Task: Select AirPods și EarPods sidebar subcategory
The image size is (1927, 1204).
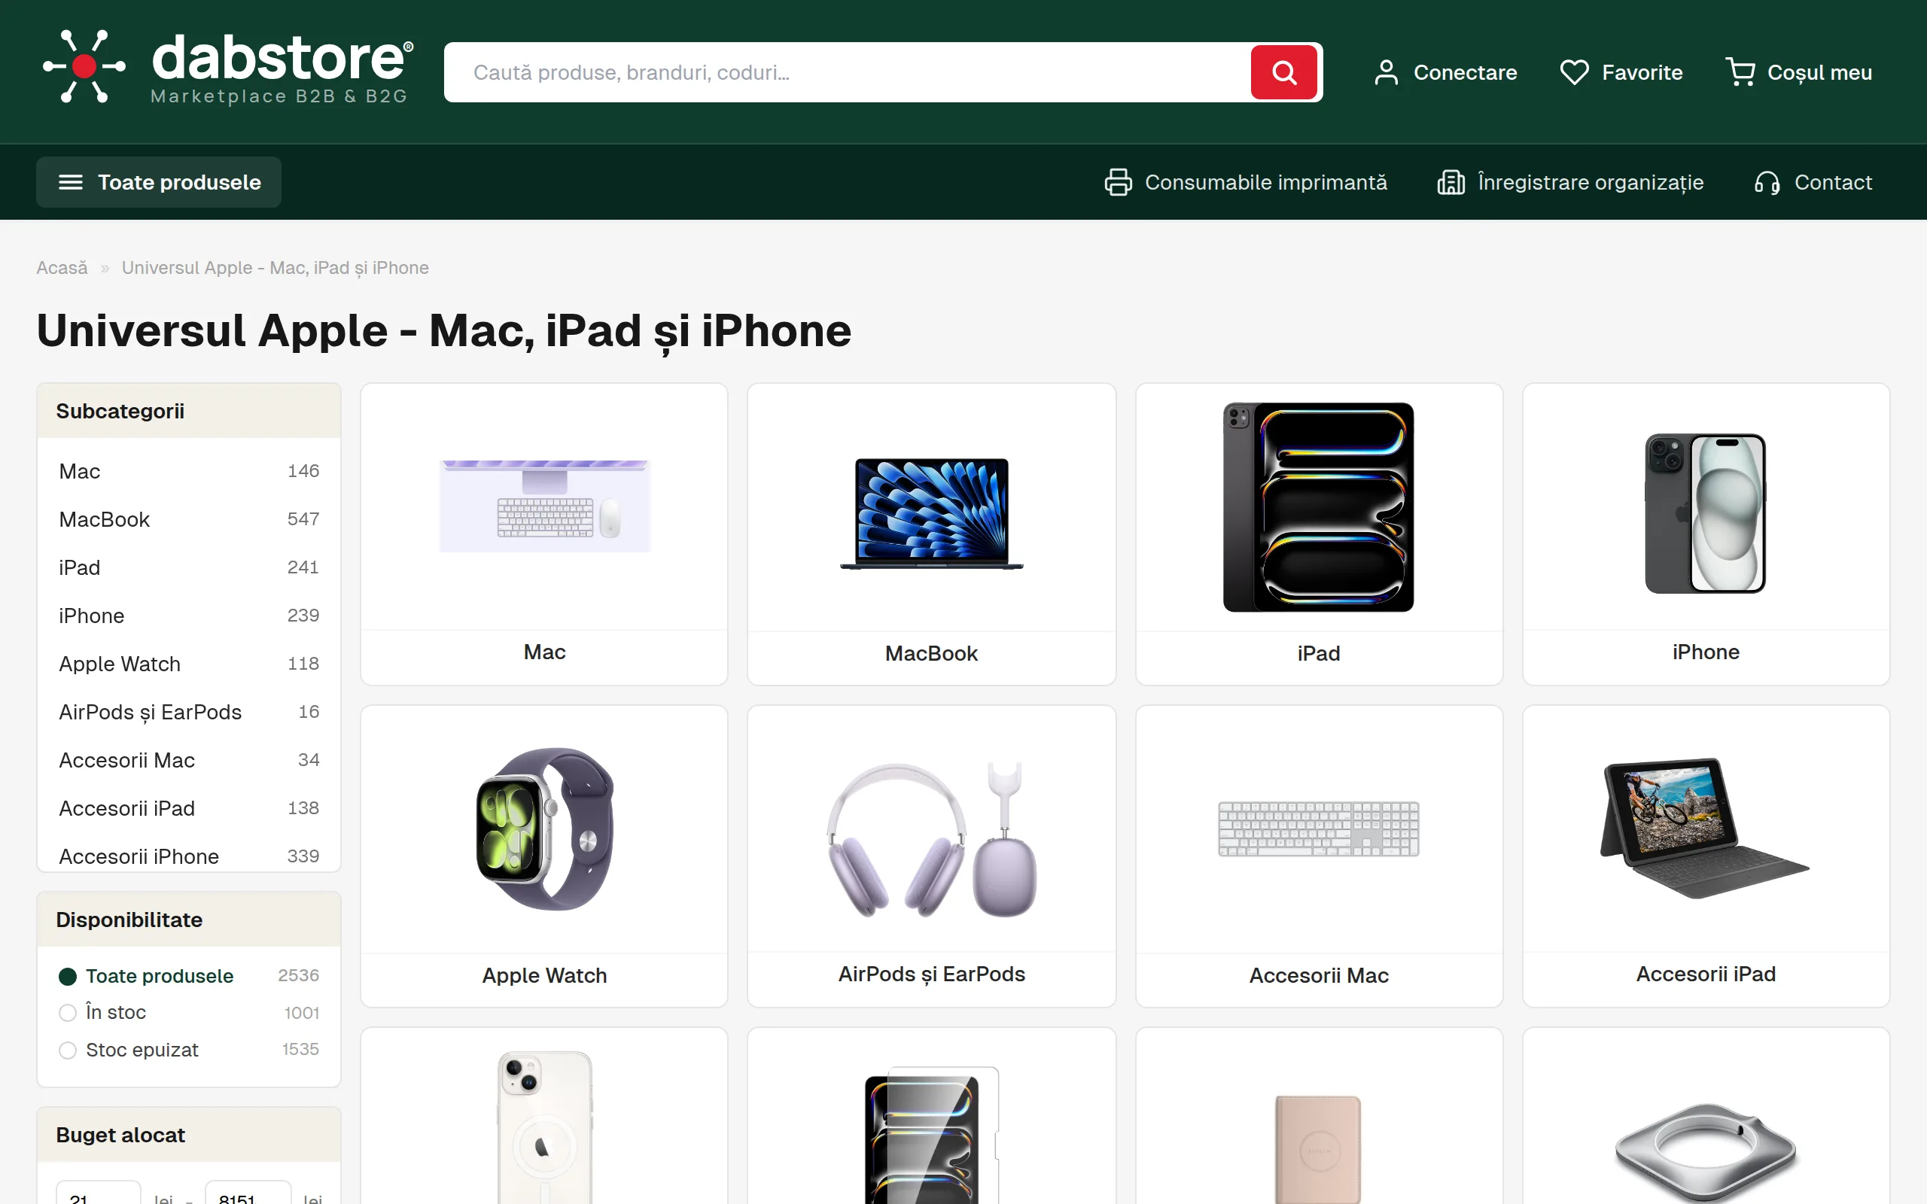Action: point(189,712)
